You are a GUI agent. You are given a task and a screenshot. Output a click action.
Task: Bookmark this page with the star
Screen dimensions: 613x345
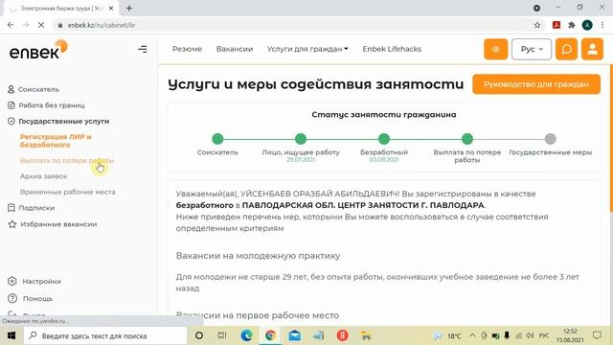[x=537, y=25]
